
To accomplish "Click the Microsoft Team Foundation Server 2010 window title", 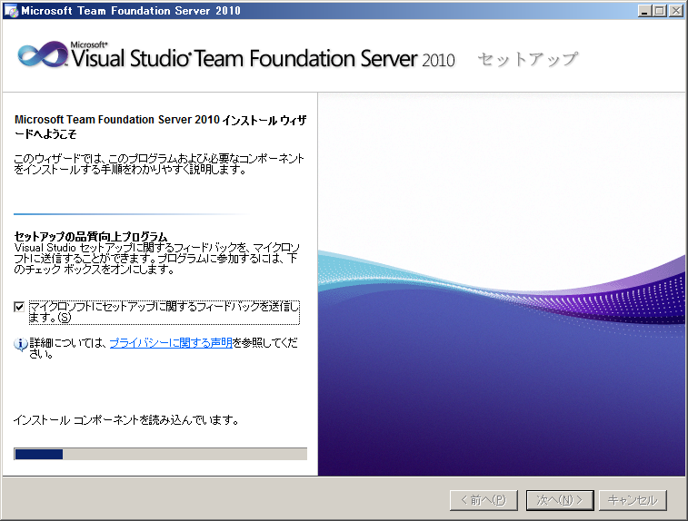I will (x=131, y=11).
